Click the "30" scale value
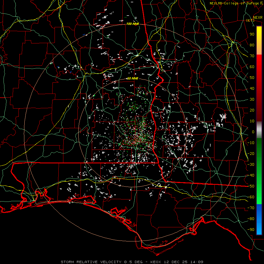264x264 pixels. click(252, 99)
